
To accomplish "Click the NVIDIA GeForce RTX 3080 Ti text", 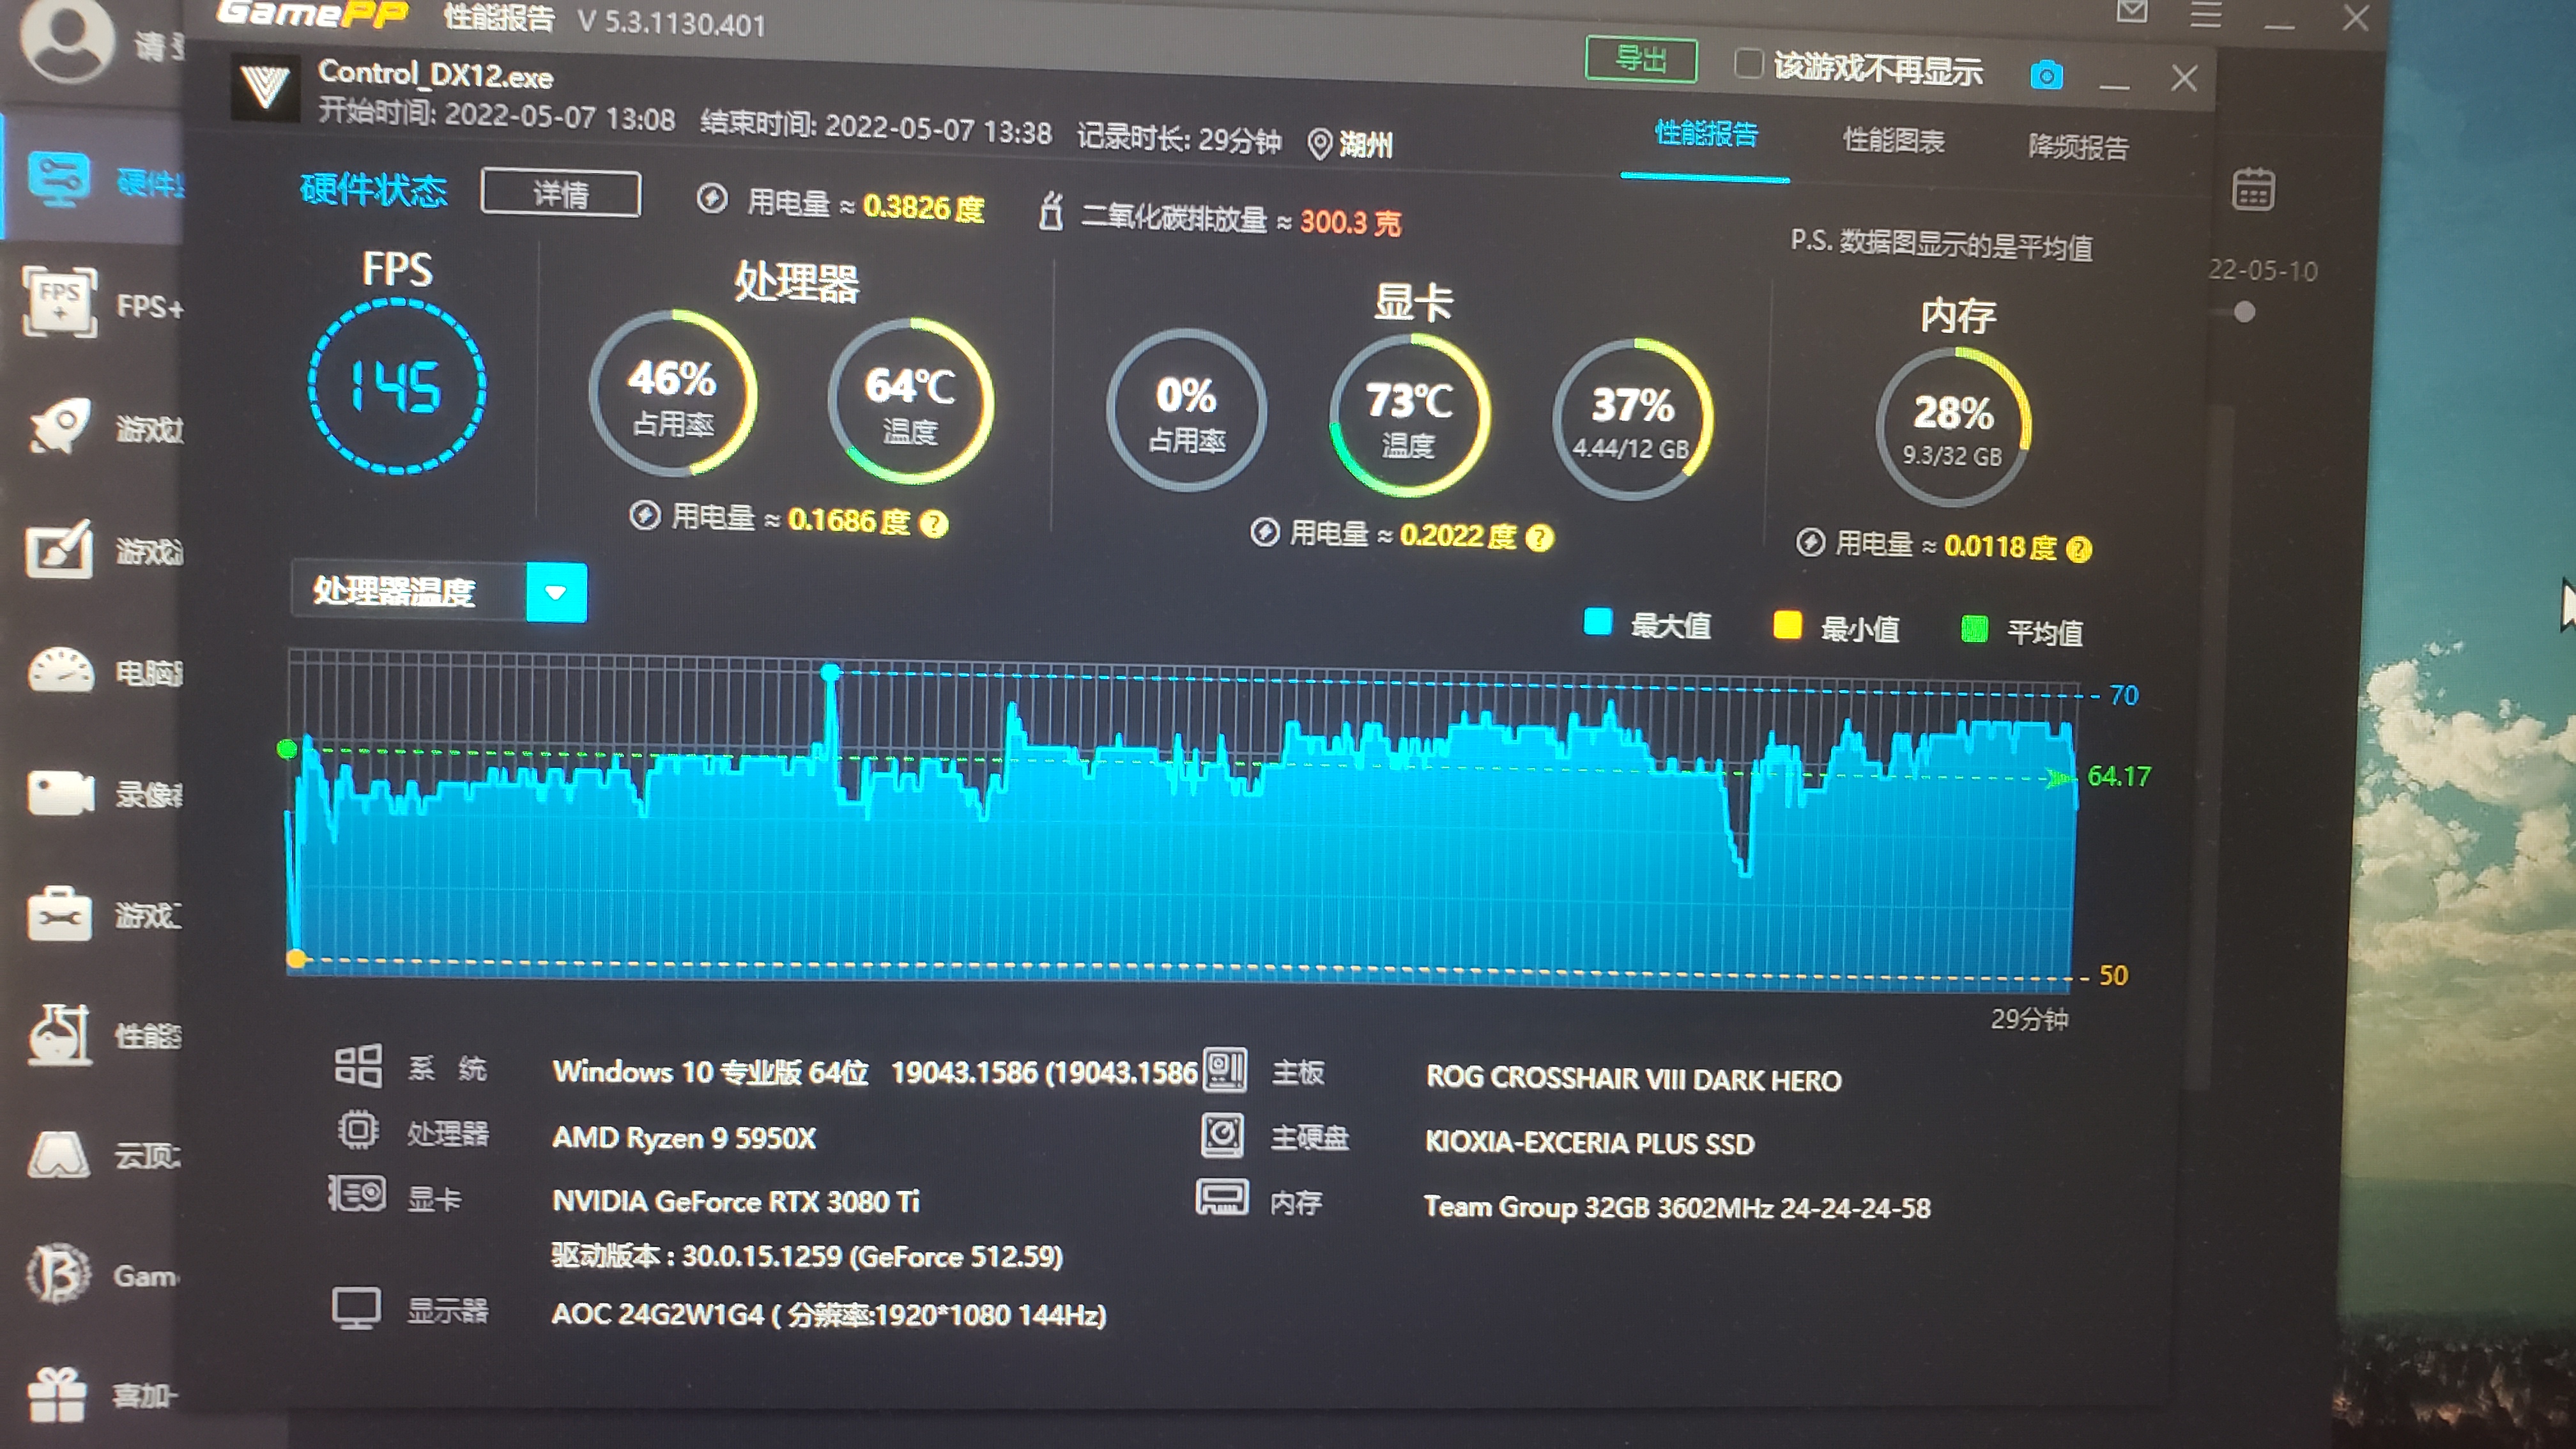I will pos(735,1201).
